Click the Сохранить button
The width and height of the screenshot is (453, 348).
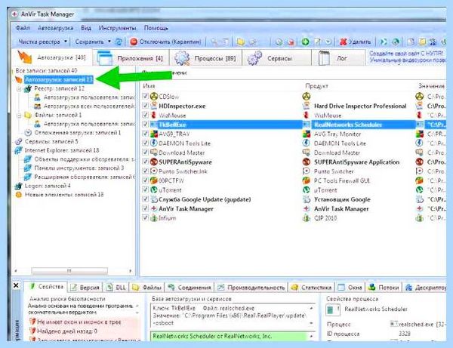click(x=89, y=42)
